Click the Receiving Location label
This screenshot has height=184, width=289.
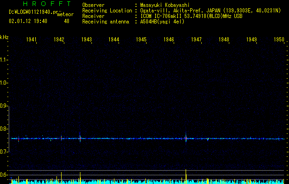107,11
